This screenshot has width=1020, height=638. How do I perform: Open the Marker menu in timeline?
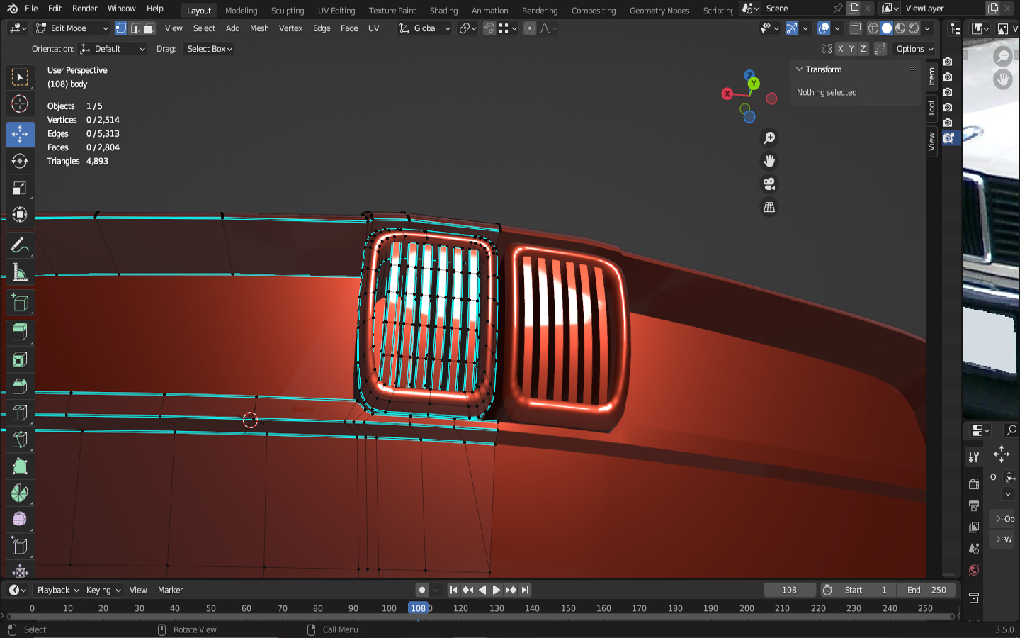pos(170,590)
